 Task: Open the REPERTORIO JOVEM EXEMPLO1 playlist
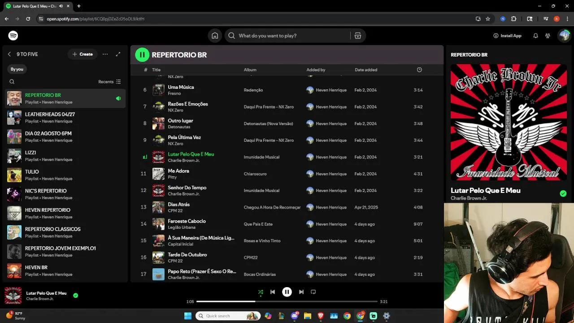(x=66, y=252)
